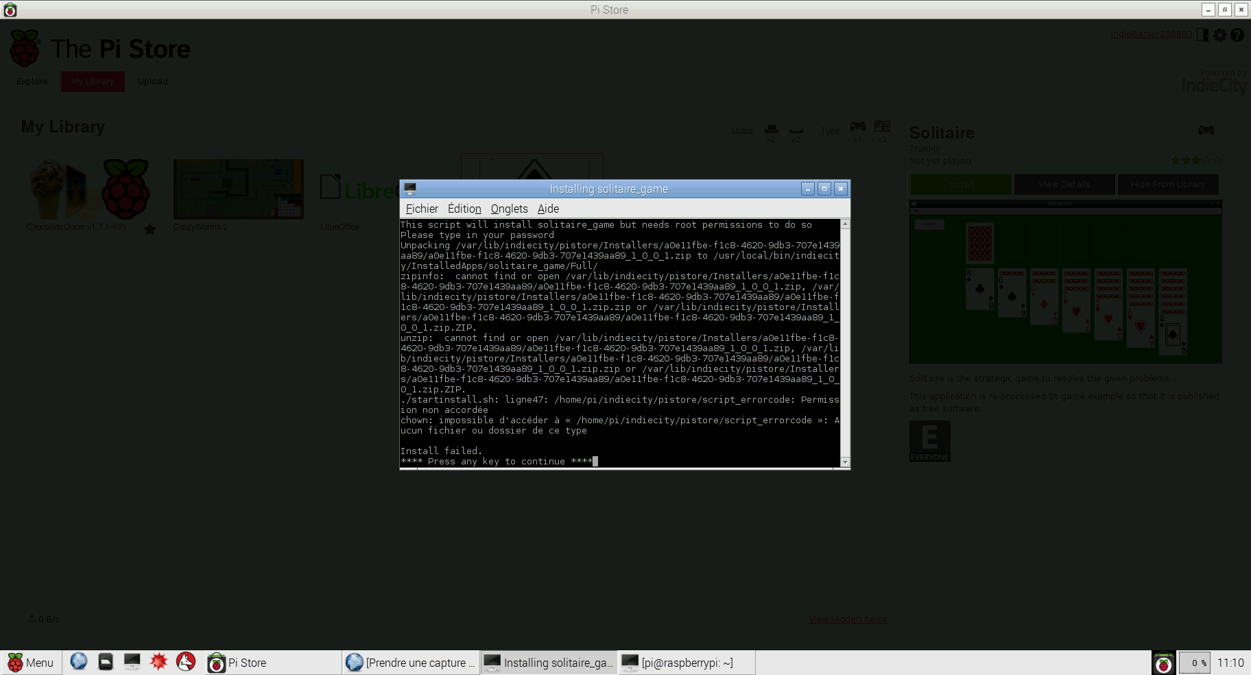Click the View Hidden Items link
The height and width of the screenshot is (675, 1251).
coord(848,619)
